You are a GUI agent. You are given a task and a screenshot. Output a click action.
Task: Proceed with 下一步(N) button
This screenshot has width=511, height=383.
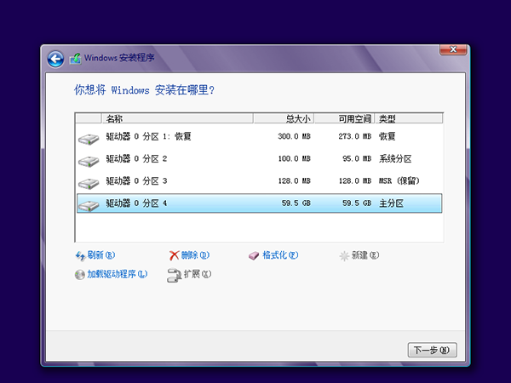[x=432, y=350]
